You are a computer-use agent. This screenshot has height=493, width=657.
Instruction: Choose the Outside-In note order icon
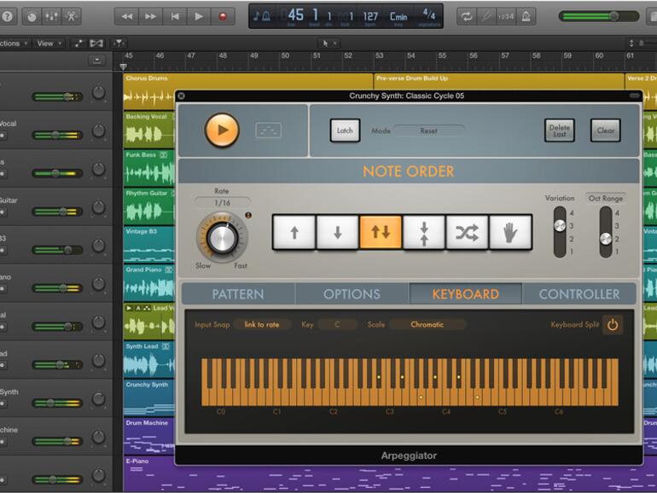(424, 232)
